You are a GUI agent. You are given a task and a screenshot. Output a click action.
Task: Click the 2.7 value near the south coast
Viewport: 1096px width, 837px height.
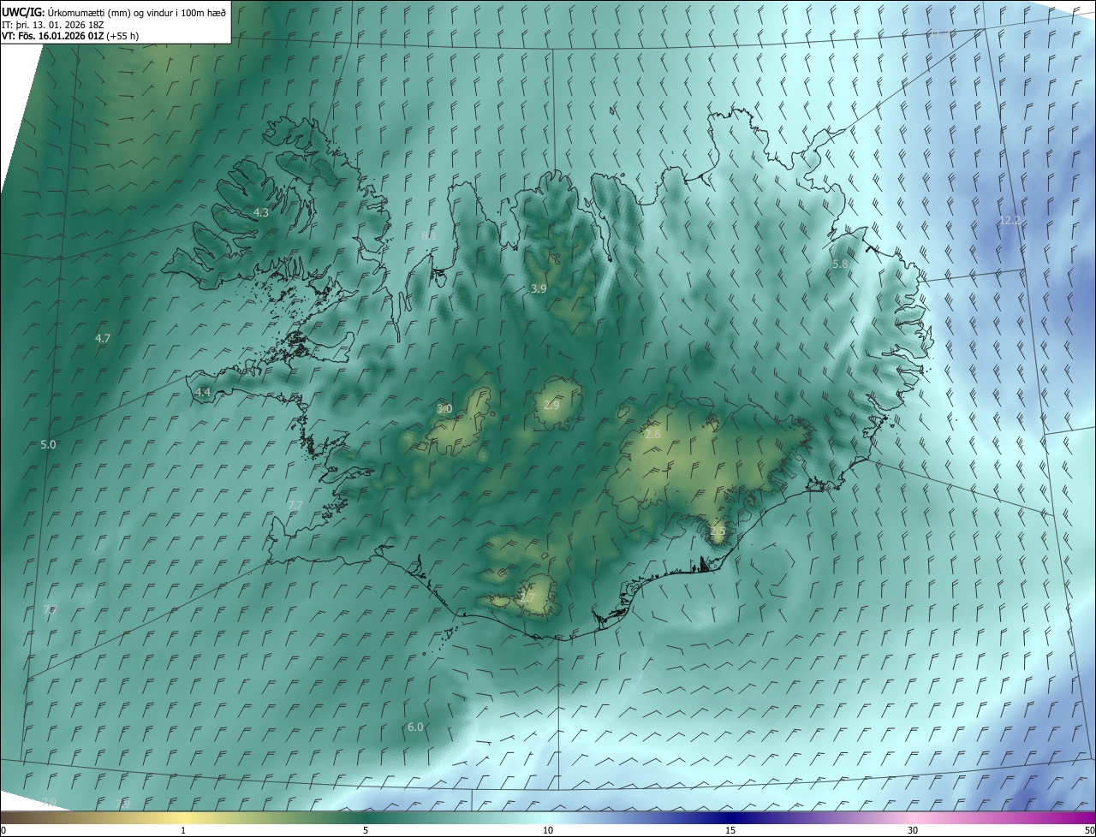coord(527,598)
